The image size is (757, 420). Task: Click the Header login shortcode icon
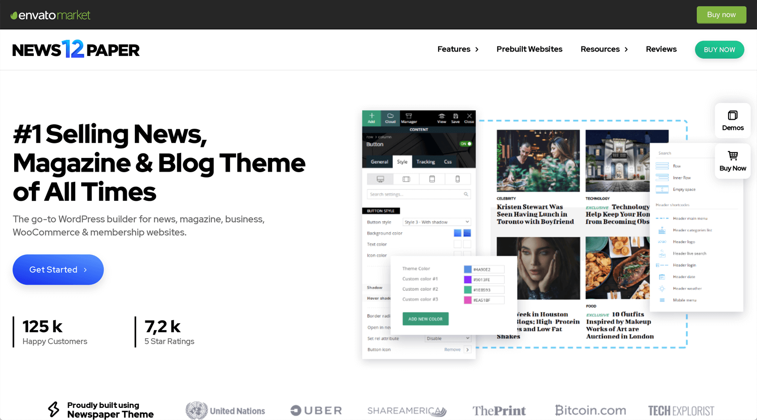pos(662,265)
